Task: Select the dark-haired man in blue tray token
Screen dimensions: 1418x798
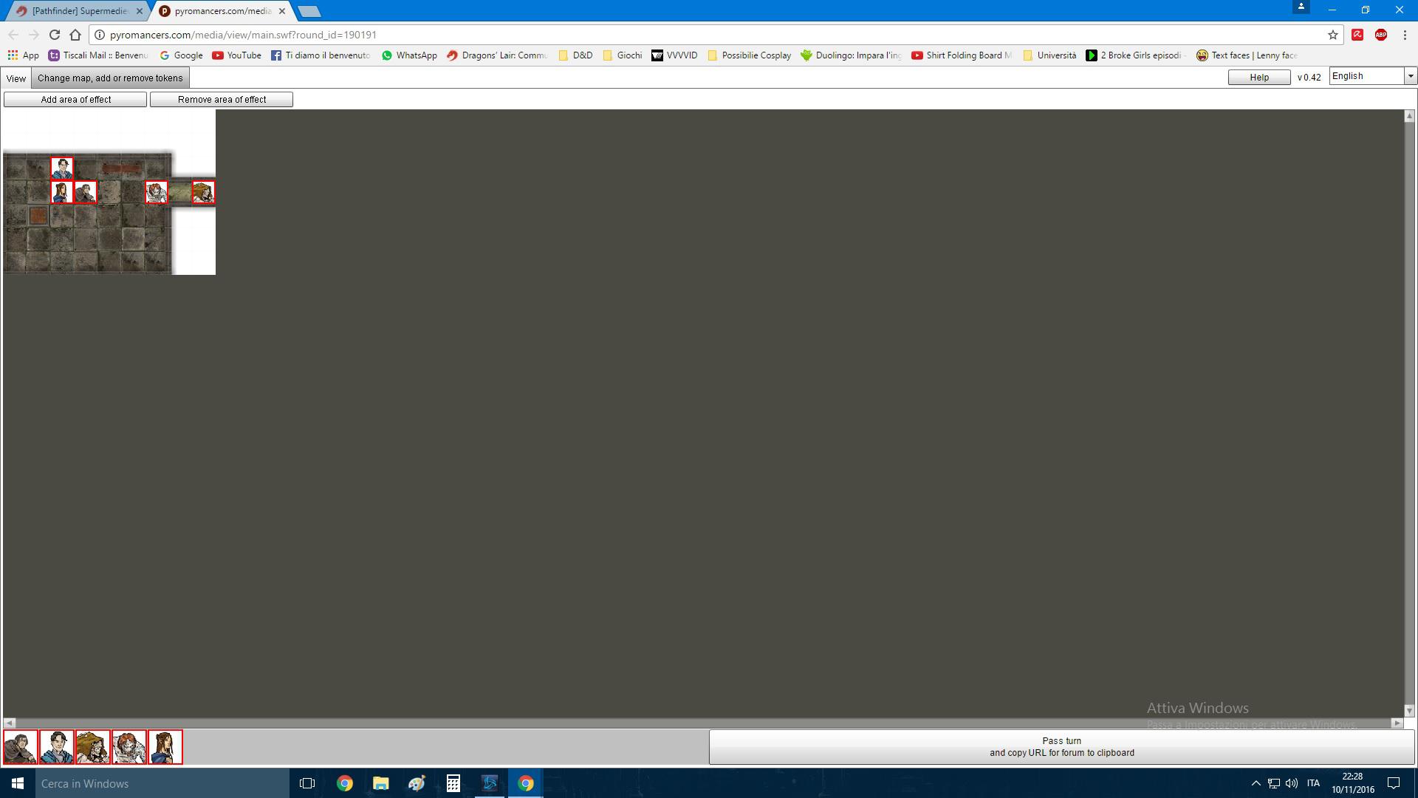Action: (57, 747)
